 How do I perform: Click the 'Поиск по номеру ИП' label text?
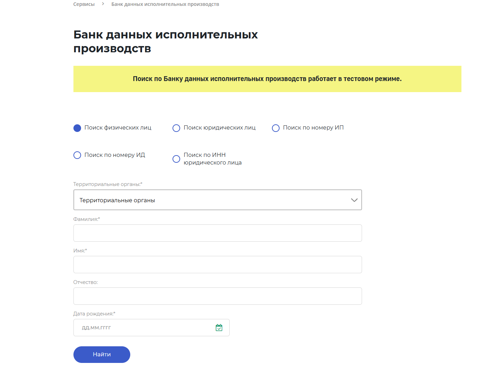click(313, 128)
